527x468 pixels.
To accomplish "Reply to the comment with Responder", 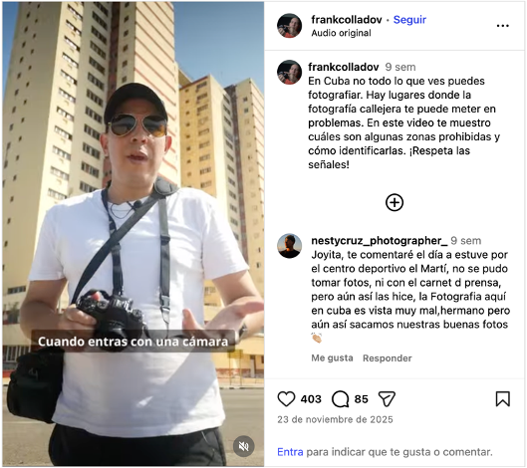I will tap(388, 358).
